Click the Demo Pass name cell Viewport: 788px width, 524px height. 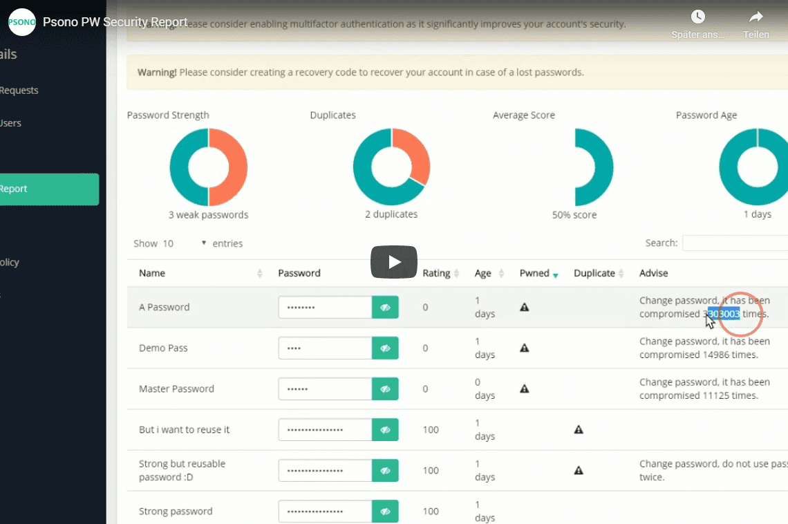[163, 348]
